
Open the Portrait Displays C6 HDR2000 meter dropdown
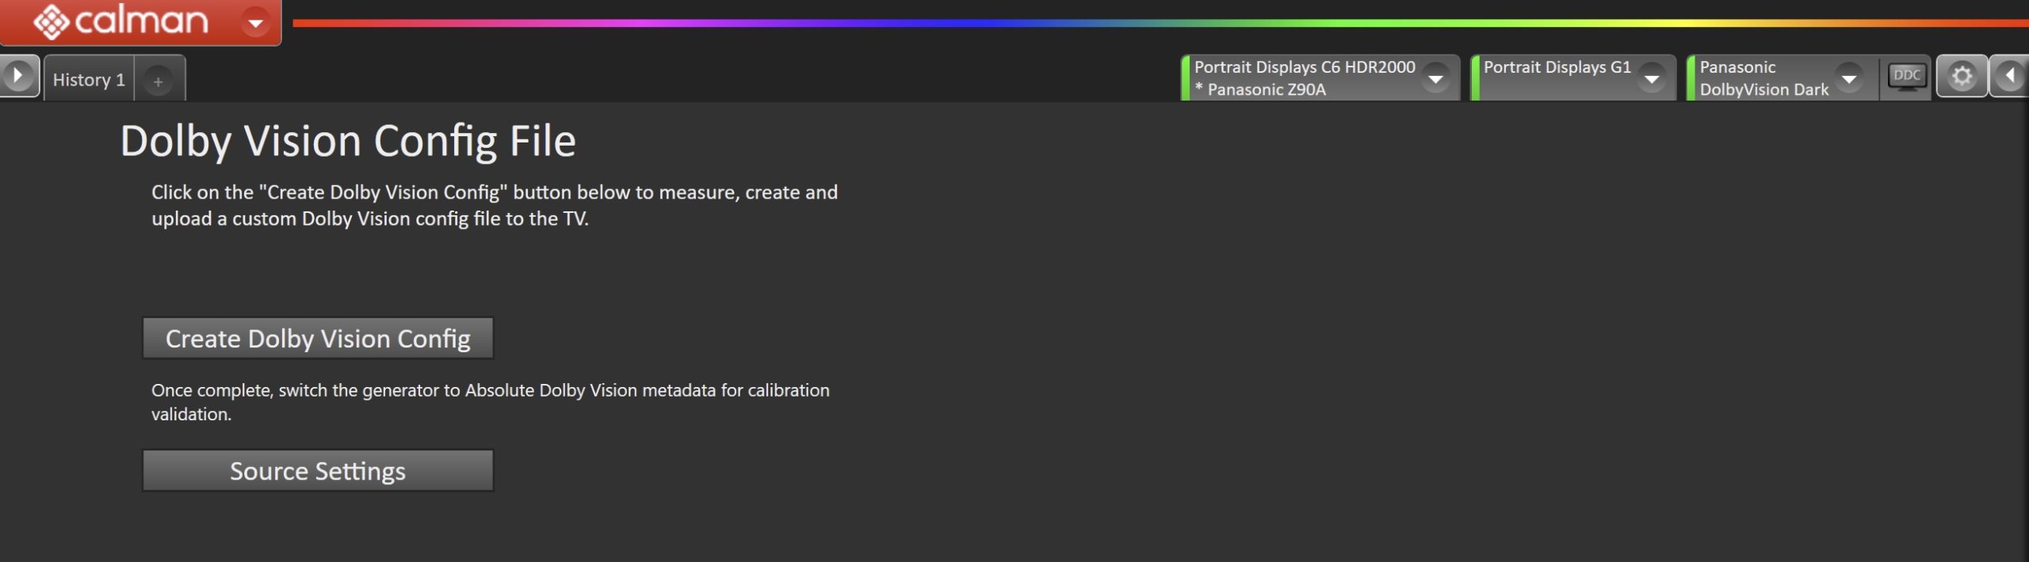click(1435, 78)
